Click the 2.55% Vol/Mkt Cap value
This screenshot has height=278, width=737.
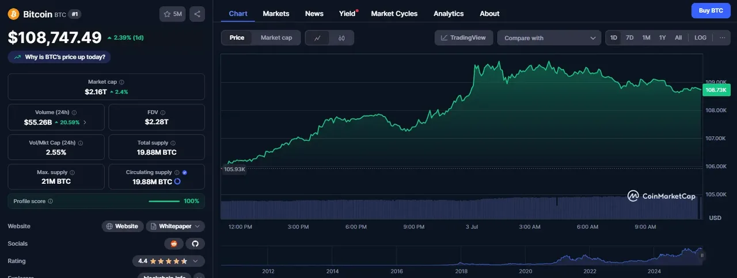click(x=56, y=152)
